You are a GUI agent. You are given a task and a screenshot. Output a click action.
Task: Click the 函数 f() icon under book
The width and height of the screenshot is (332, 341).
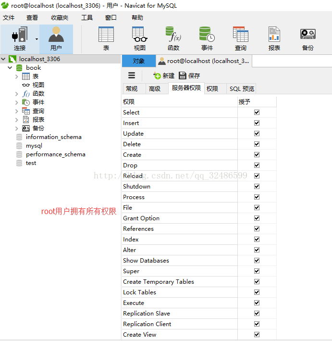(x=26, y=94)
